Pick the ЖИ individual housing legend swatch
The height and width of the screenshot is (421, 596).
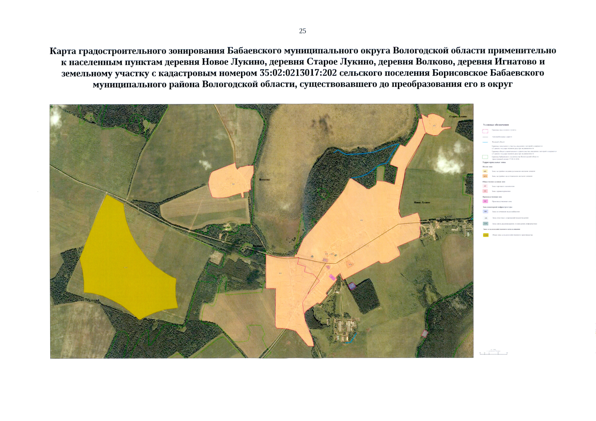[485, 171]
